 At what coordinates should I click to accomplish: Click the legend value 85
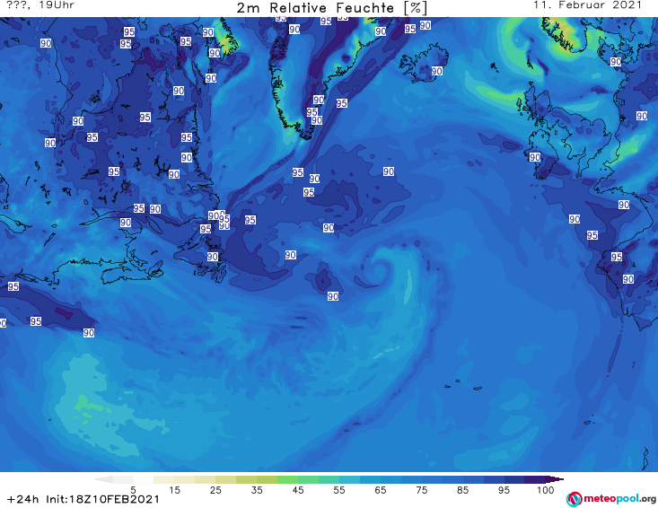tap(463, 490)
